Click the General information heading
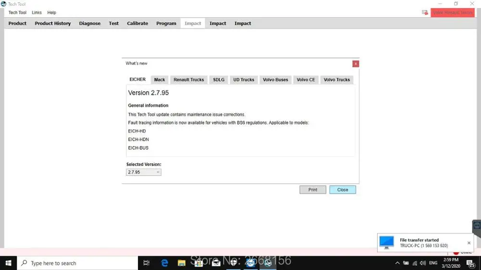 point(148,105)
